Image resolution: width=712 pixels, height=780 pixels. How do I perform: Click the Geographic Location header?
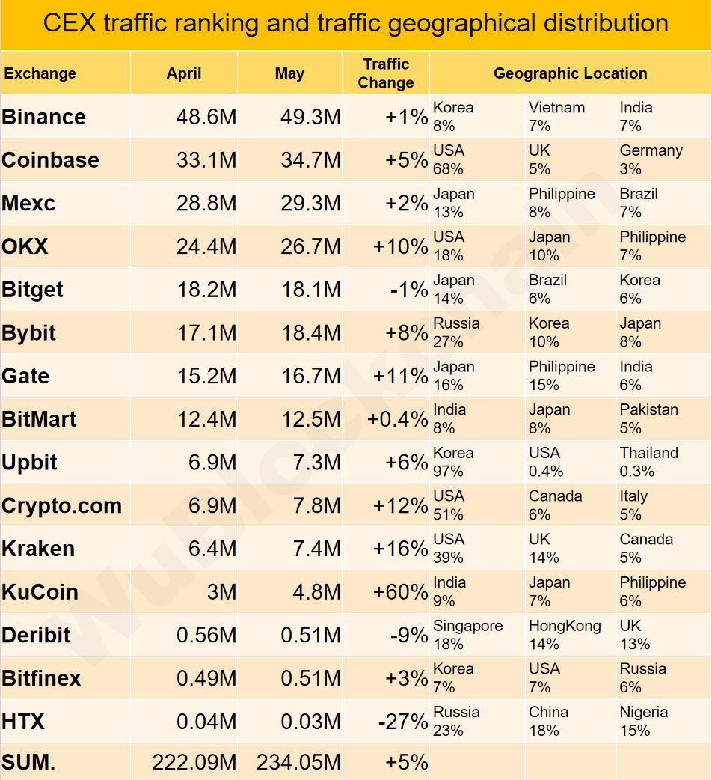pyautogui.click(x=571, y=73)
